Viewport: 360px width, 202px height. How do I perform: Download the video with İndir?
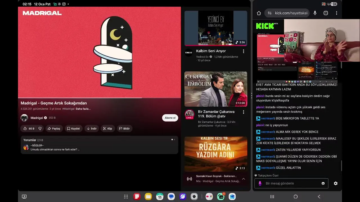tap(92, 128)
